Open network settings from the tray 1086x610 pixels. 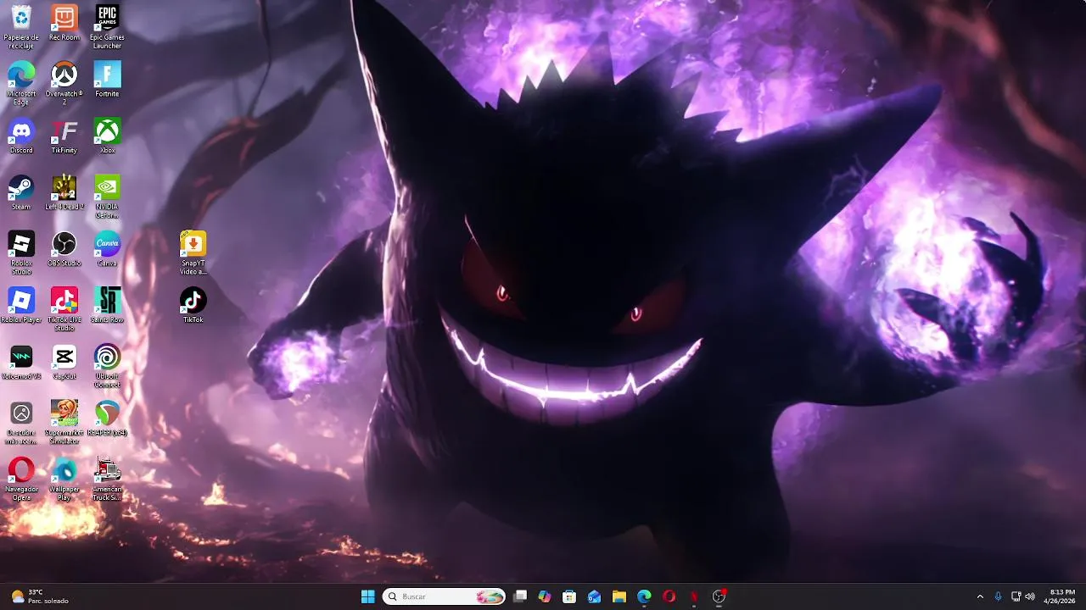coord(1016,596)
